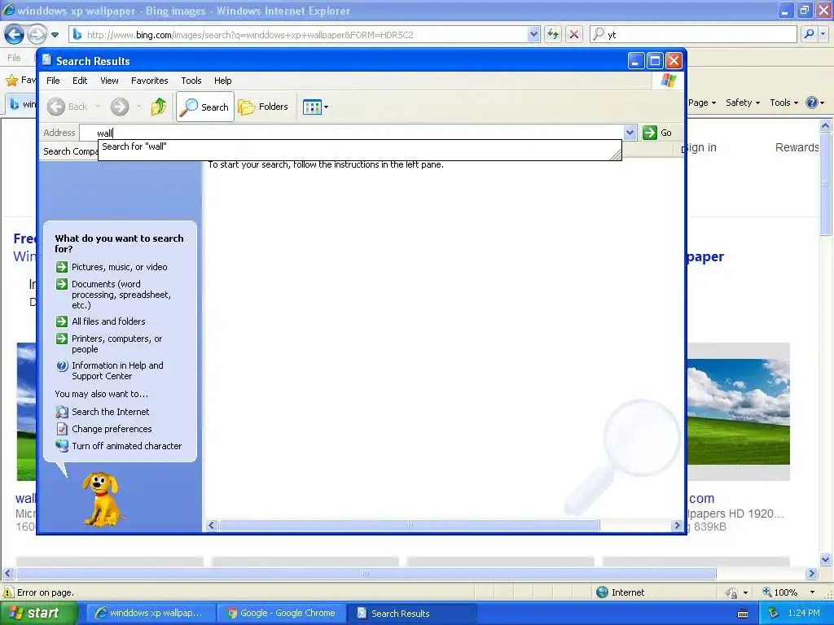This screenshot has height=625, width=834.
Task: Click the IE Refresh button
Action: click(x=553, y=34)
